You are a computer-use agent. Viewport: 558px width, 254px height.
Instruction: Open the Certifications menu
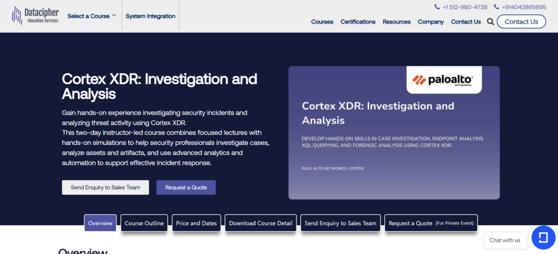(x=358, y=22)
